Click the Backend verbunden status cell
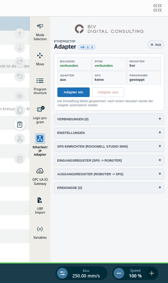 [x=74, y=63]
